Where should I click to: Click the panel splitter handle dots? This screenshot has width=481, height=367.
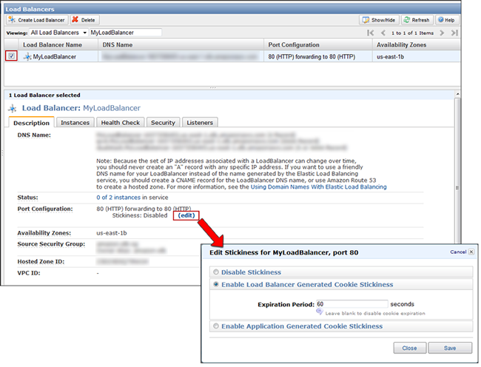[x=212, y=88]
